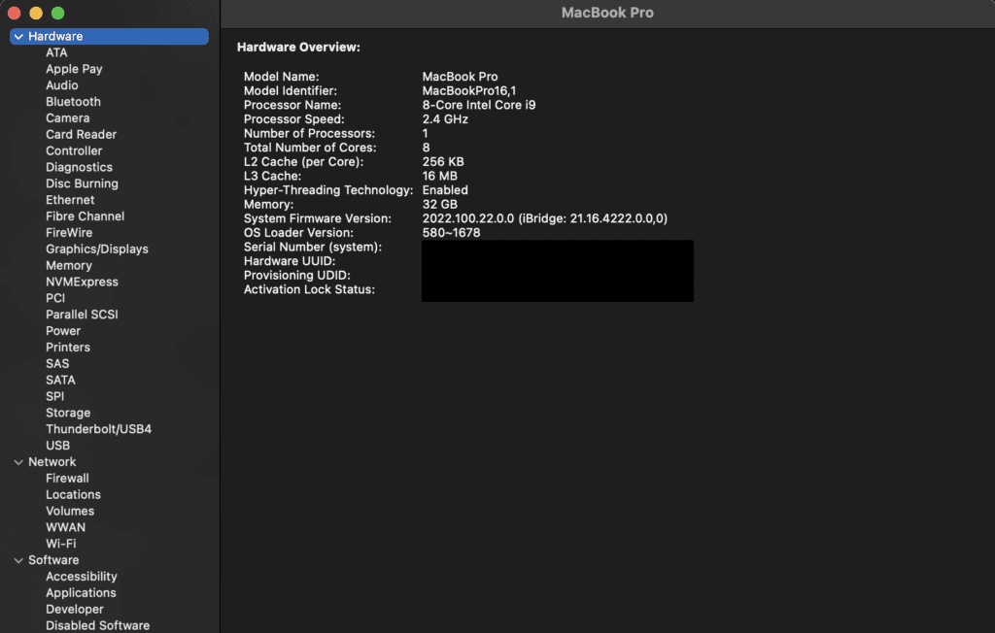Open Accessibility under Software
This screenshot has height=633, width=995.
click(82, 577)
